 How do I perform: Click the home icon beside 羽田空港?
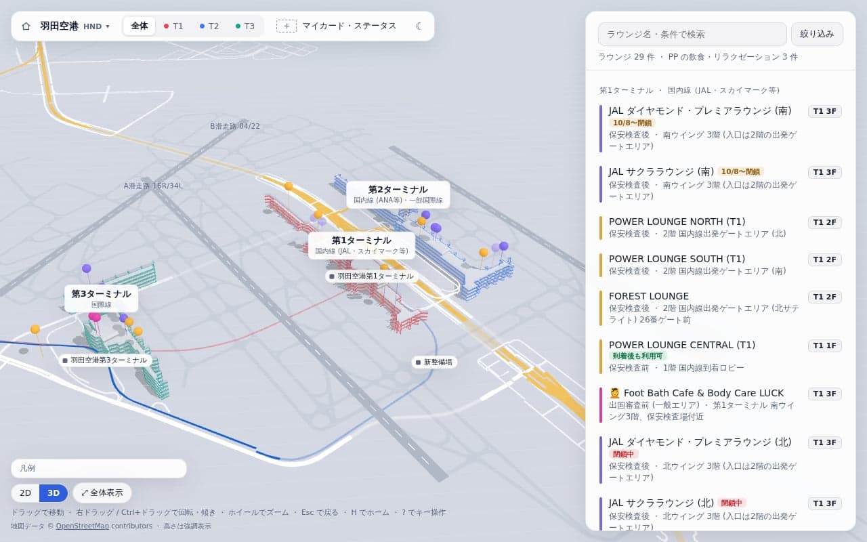coord(26,26)
